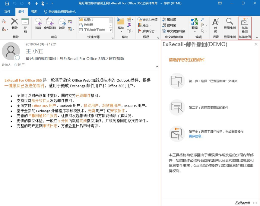
Task: Click the Zoom (显示比例) button
Action: [230, 24]
